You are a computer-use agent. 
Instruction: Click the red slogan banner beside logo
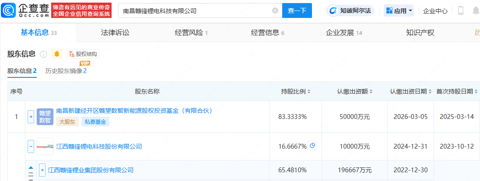(x=81, y=10)
